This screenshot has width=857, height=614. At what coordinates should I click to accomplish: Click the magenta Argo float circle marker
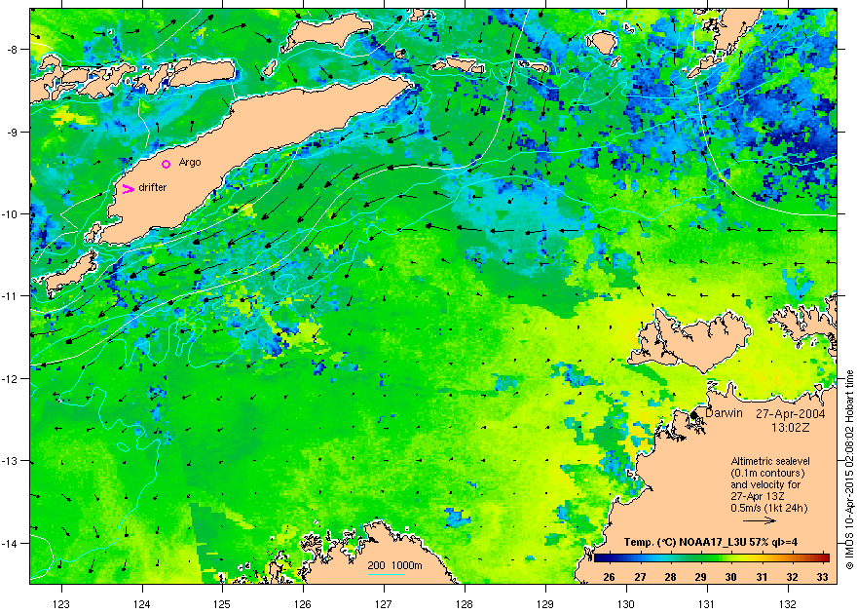(x=167, y=164)
